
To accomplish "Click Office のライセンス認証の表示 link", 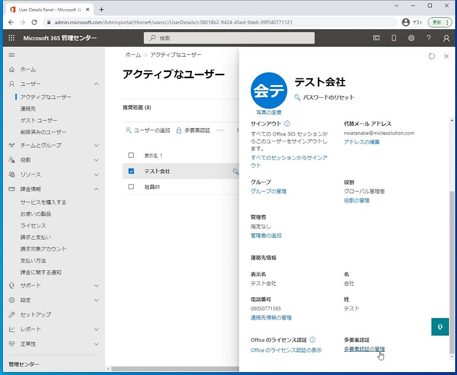I will tap(286, 350).
